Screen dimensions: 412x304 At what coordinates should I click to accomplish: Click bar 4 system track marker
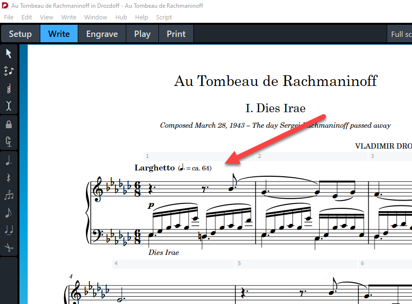[173, 264]
